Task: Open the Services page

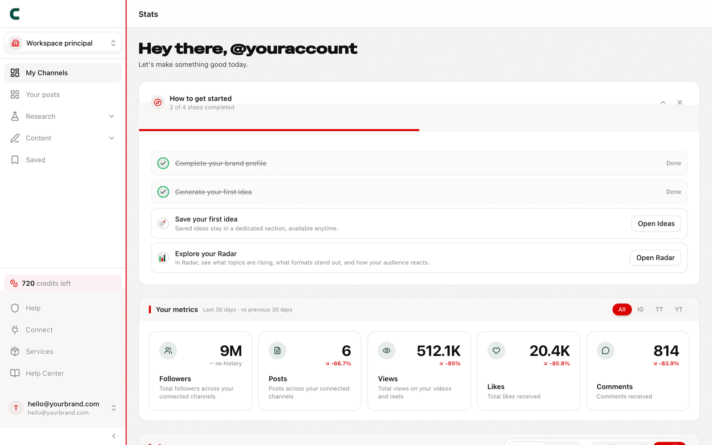Action: coord(63,352)
